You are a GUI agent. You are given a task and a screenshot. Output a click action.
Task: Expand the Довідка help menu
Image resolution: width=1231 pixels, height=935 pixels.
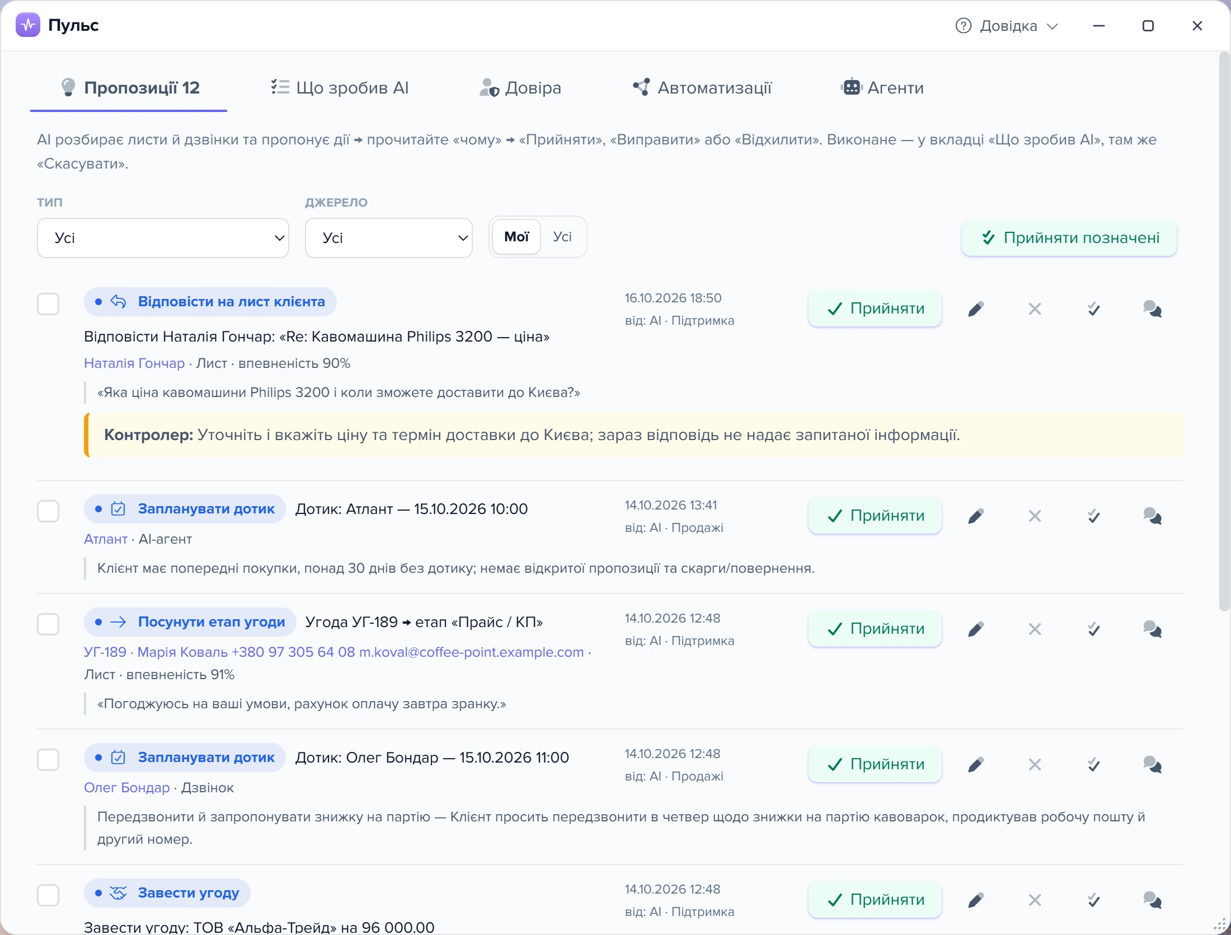(x=1007, y=26)
